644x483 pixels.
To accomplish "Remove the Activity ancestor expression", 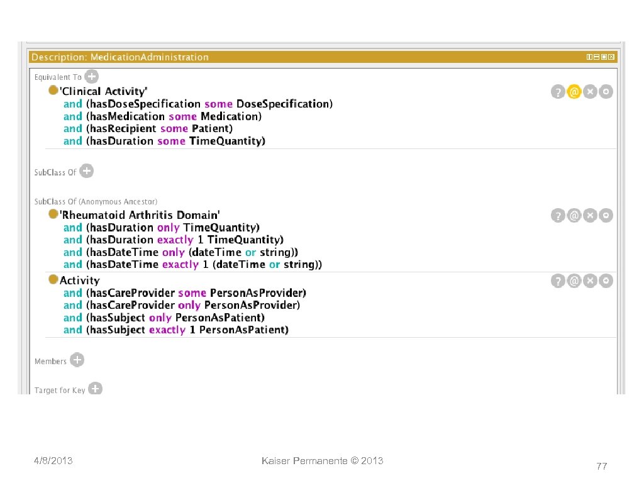I will [x=590, y=281].
